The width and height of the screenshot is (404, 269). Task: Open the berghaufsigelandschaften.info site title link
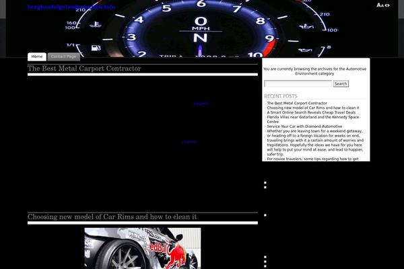[x=71, y=7]
